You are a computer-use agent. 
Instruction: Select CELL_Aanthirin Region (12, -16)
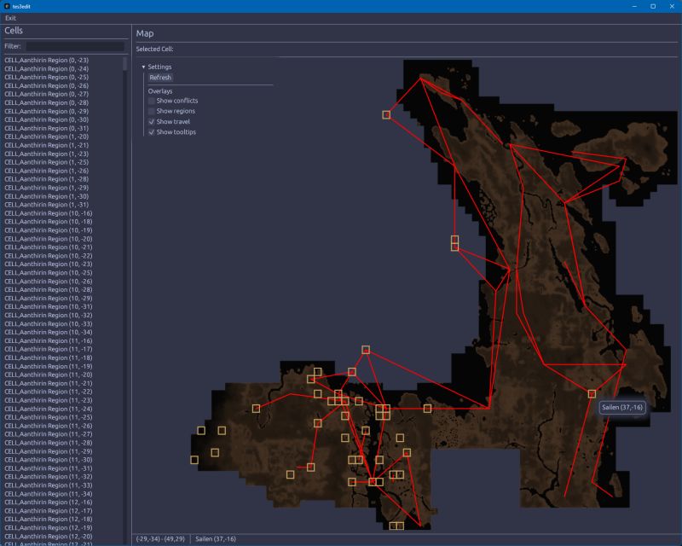tap(49, 502)
